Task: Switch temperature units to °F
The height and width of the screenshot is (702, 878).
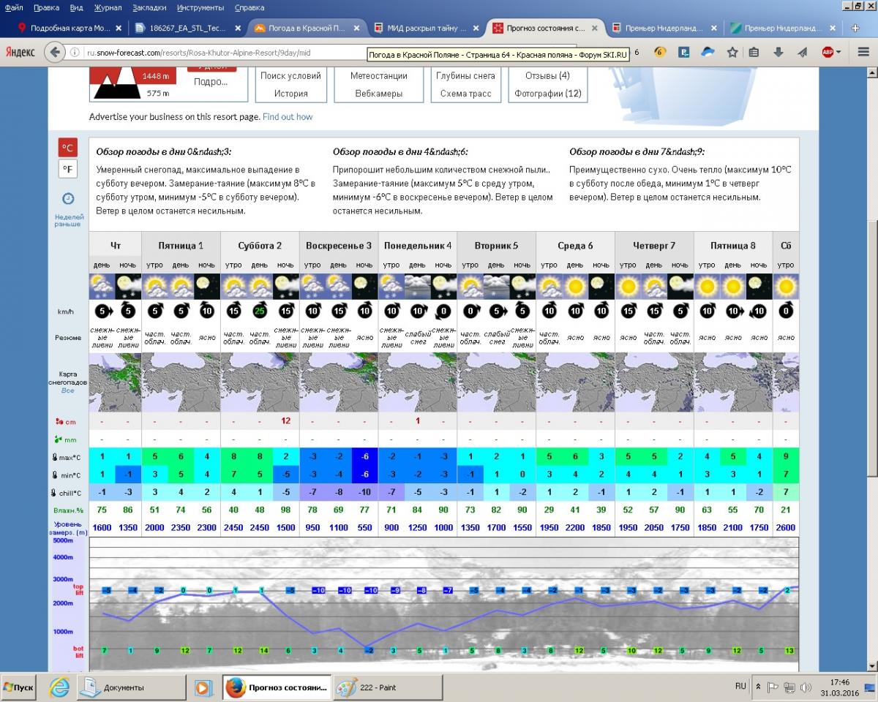Action: [67, 169]
